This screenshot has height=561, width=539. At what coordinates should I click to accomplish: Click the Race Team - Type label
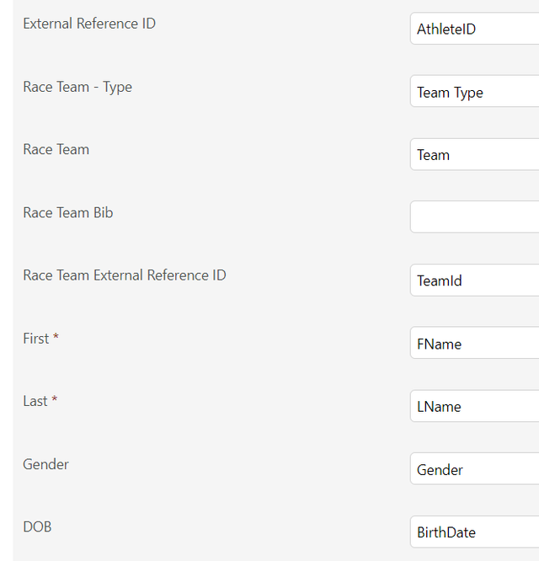tap(77, 88)
